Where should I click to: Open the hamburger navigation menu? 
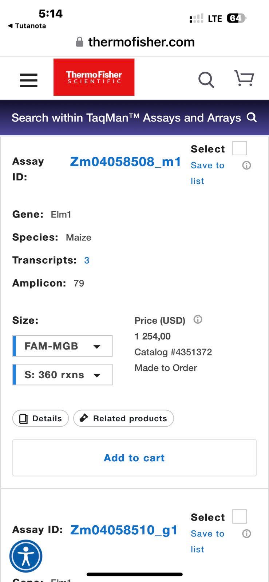tap(29, 80)
